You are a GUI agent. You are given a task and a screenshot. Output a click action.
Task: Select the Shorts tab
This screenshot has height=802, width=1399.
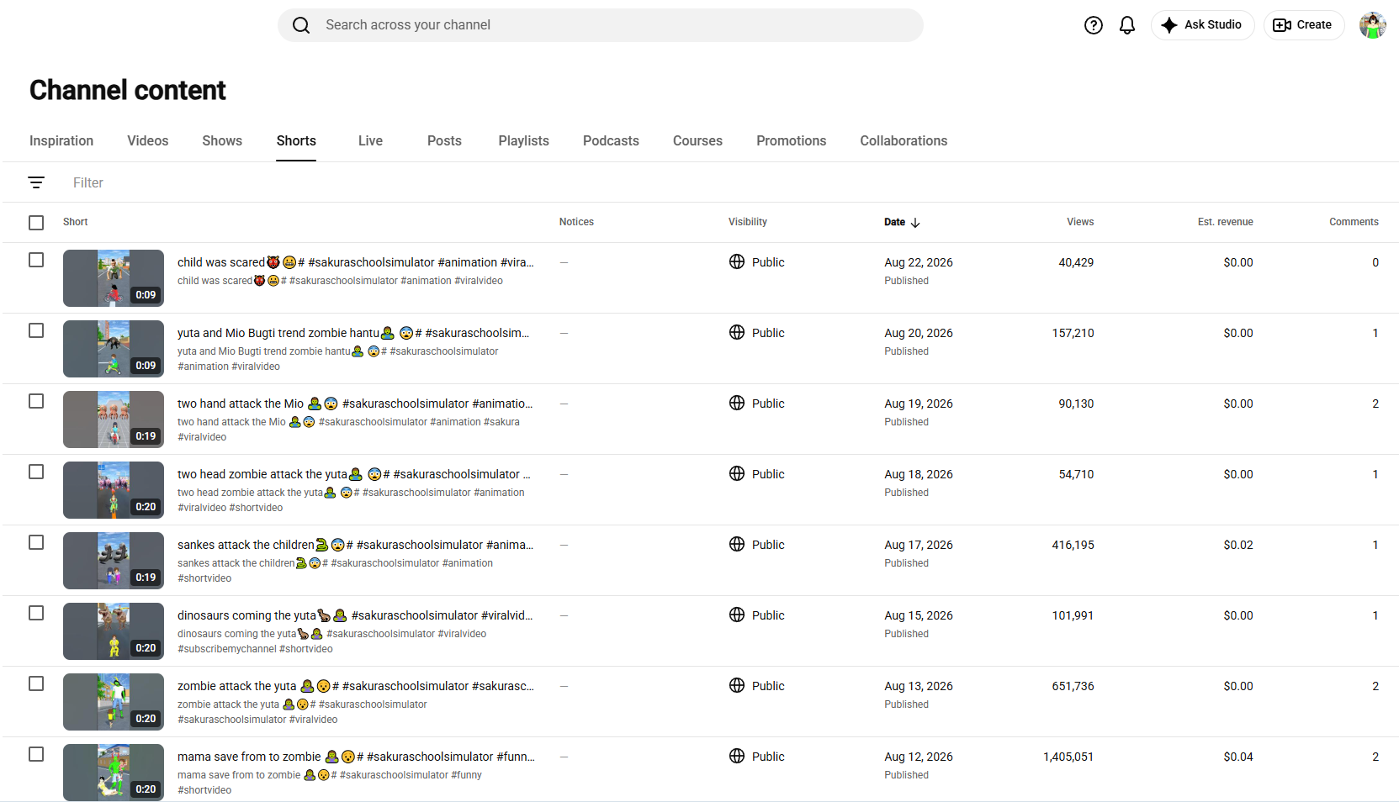(x=296, y=141)
